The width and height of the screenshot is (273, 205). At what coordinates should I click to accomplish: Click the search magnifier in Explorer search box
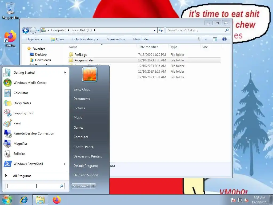pos(227,30)
